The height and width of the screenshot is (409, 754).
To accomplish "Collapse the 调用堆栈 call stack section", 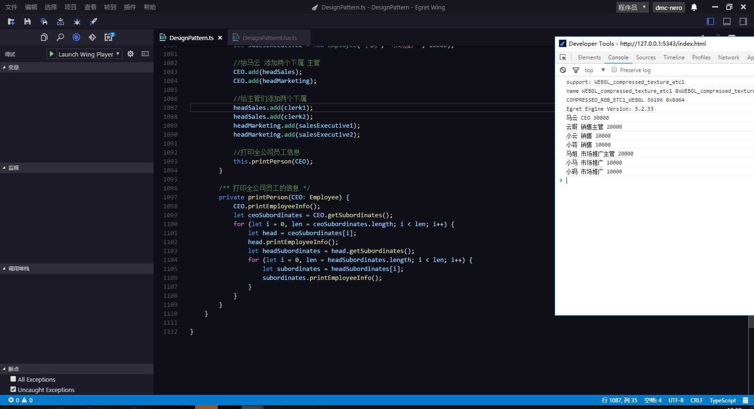I will coord(77,269).
